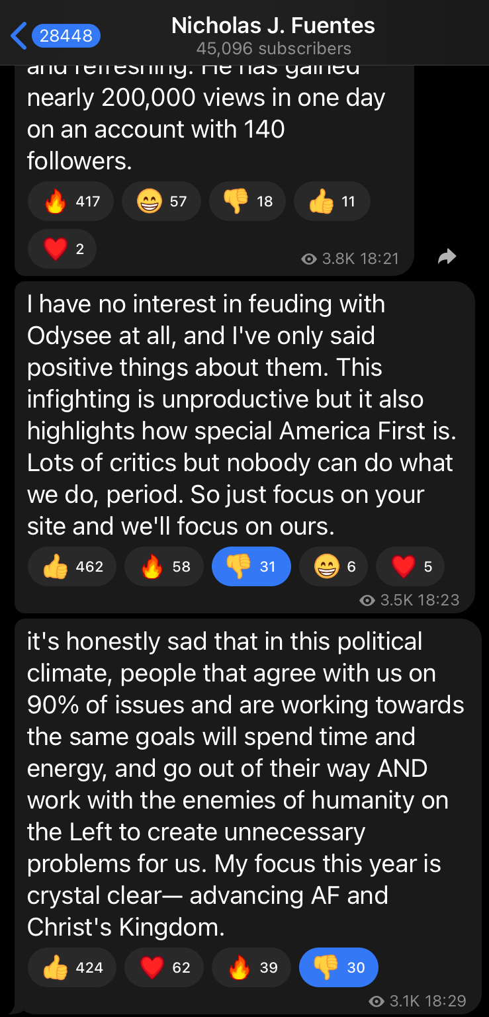Deselect the highlighted thumbs down reaction showing 30
The height and width of the screenshot is (1017, 489).
pyautogui.click(x=339, y=967)
